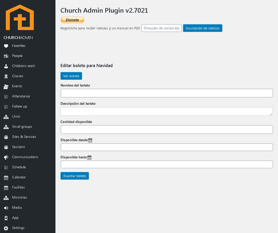Screen dimensions: 278x233
Task: Click the Suscripción de noticias button
Action: click(203, 28)
